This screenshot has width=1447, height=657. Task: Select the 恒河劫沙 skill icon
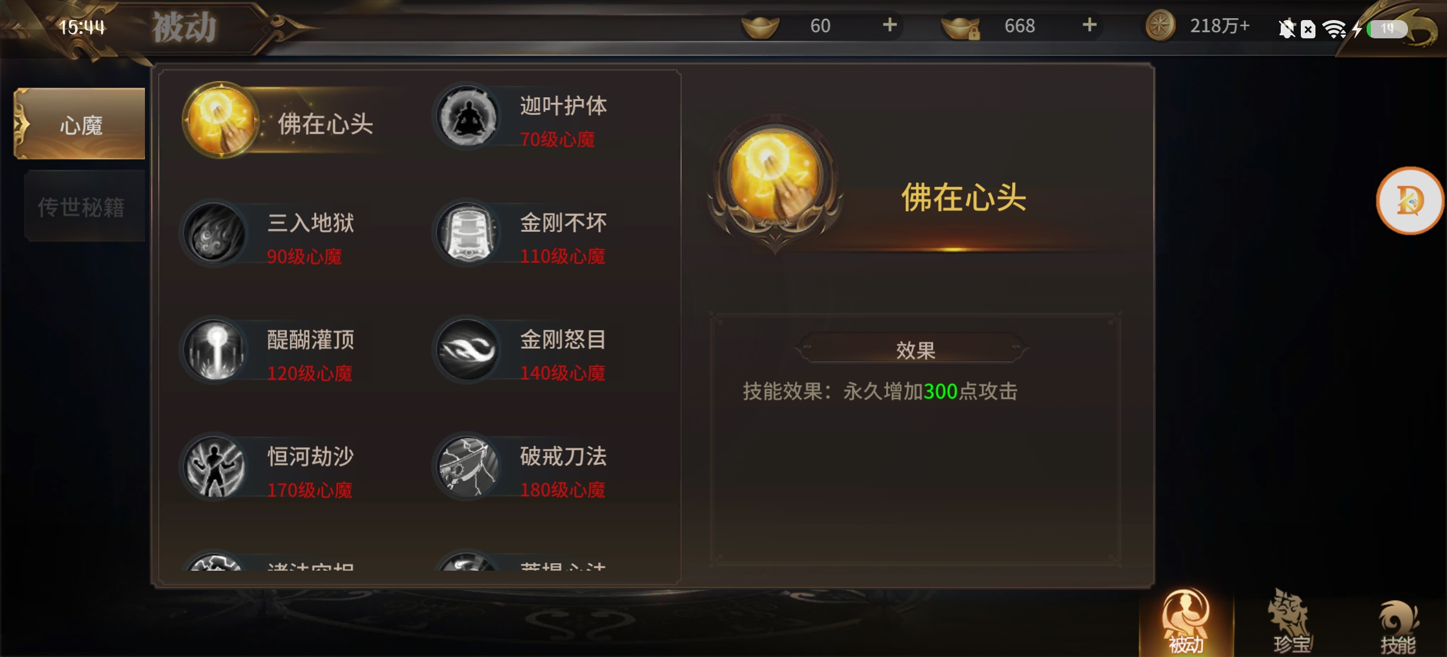214,467
